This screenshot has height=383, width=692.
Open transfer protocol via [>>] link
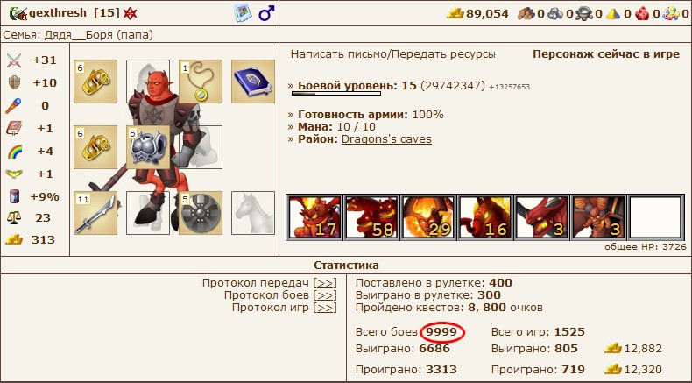(x=325, y=283)
